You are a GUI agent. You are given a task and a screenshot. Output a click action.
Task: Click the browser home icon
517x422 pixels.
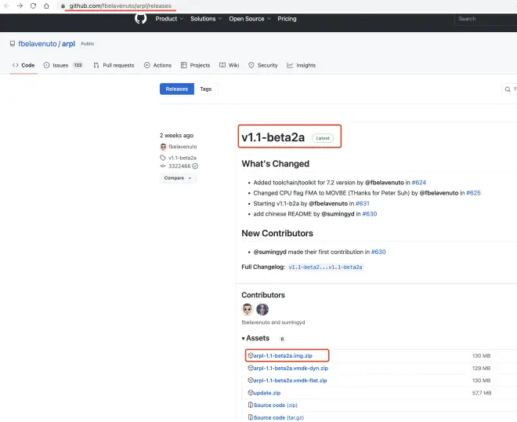coord(46,6)
